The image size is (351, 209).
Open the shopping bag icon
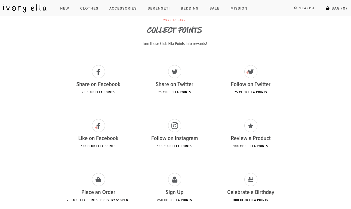[x=328, y=8]
